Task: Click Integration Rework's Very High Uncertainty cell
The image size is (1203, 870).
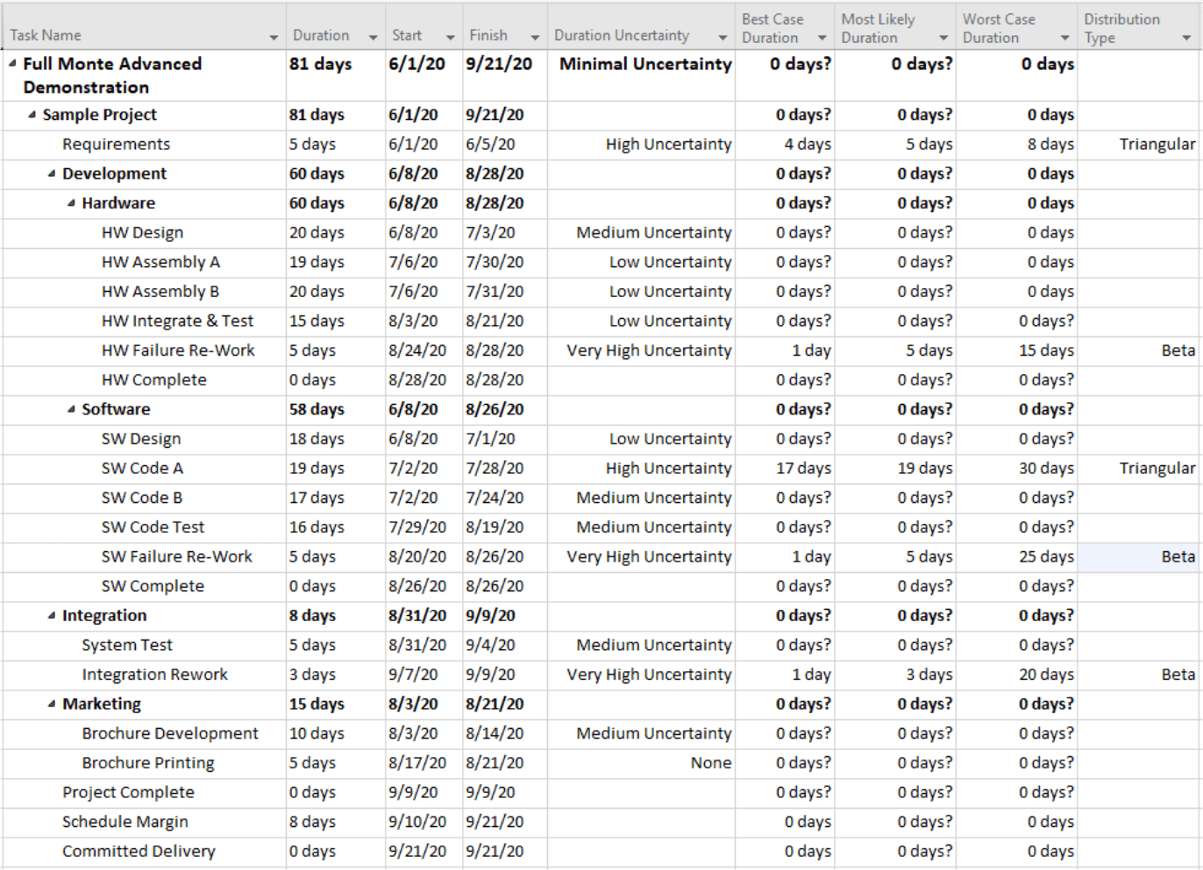Action: tap(642, 675)
